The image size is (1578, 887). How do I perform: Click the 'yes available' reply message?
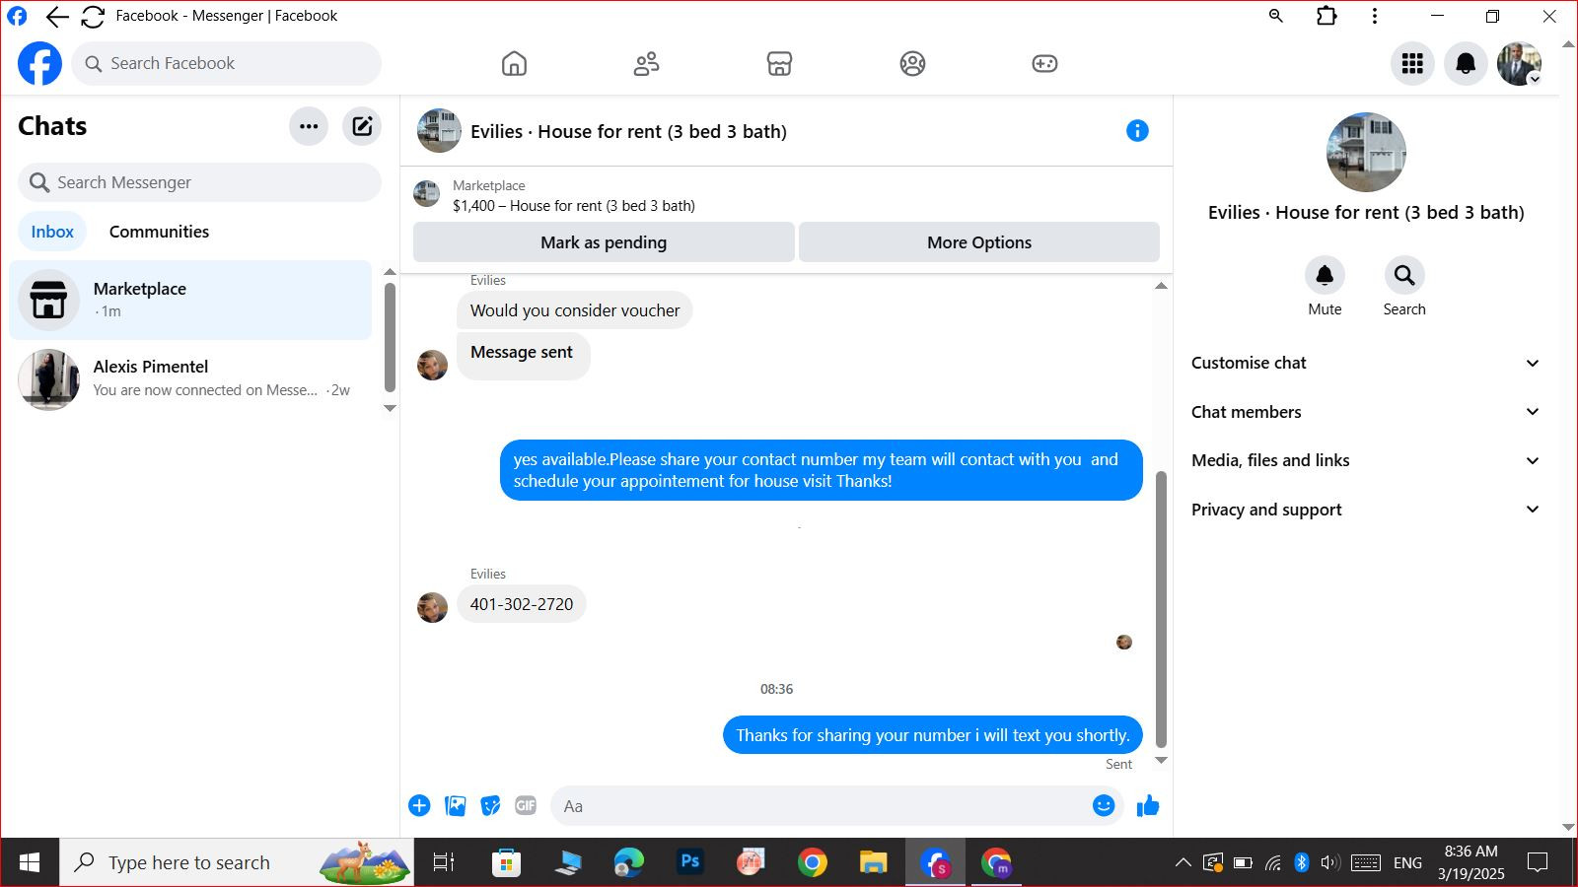point(822,470)
